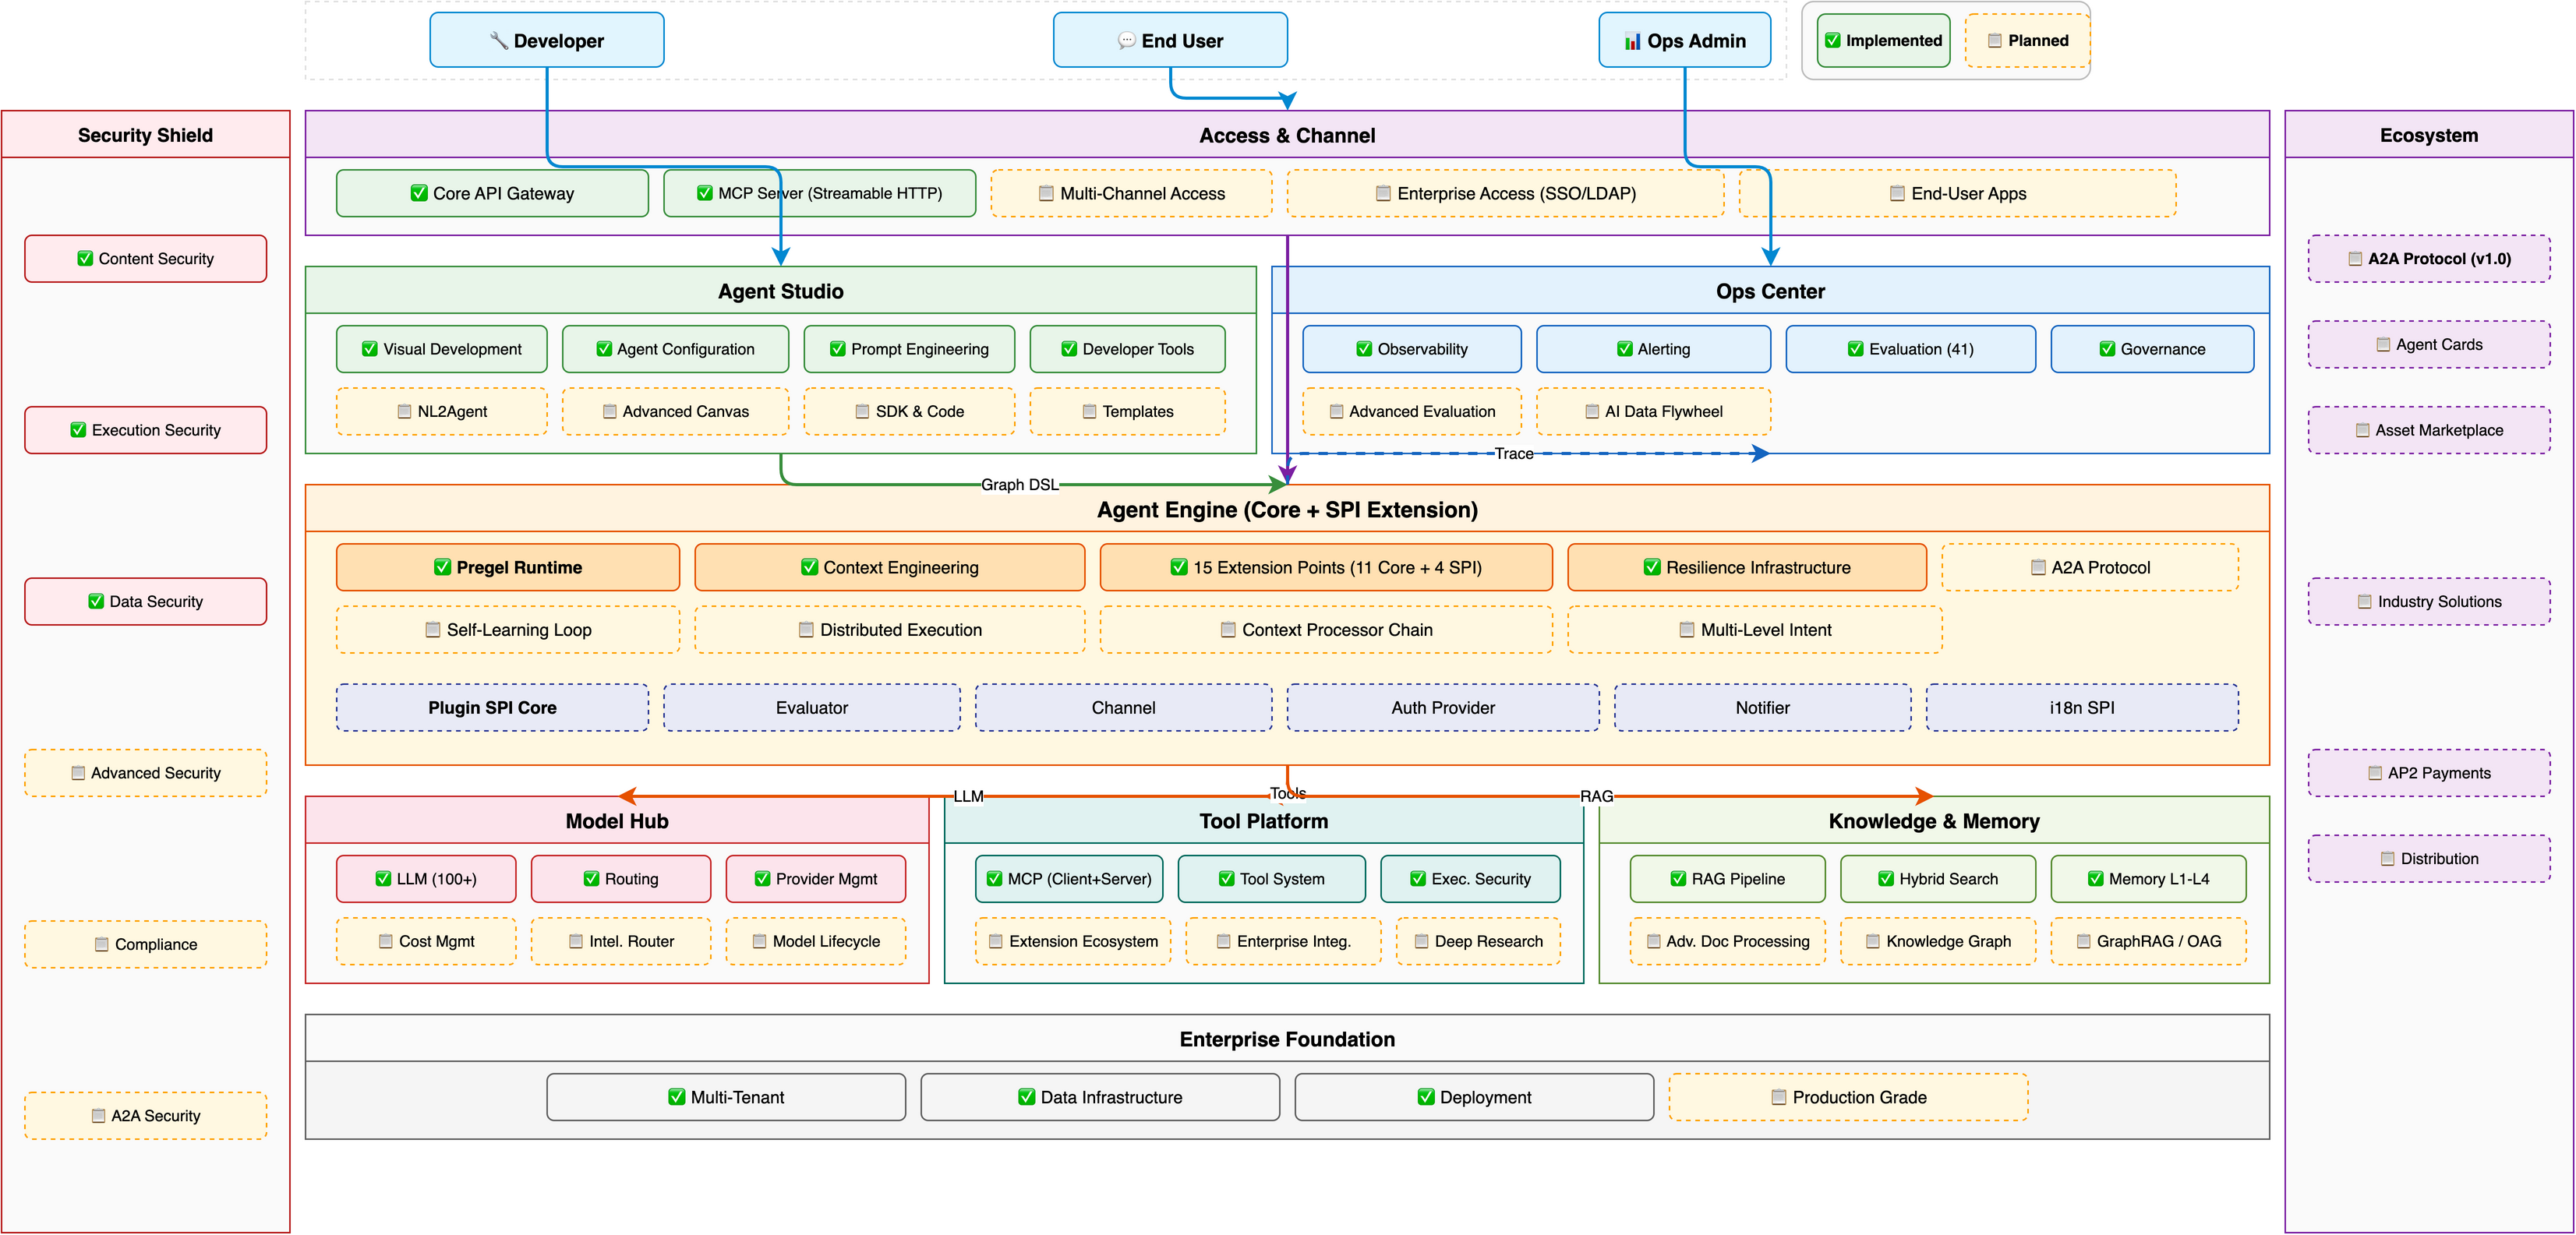The width and height of the screenshot is (2576, 1235).
Task: Select the Plugin SPI Core box
Action: click(x=492, y=707)
